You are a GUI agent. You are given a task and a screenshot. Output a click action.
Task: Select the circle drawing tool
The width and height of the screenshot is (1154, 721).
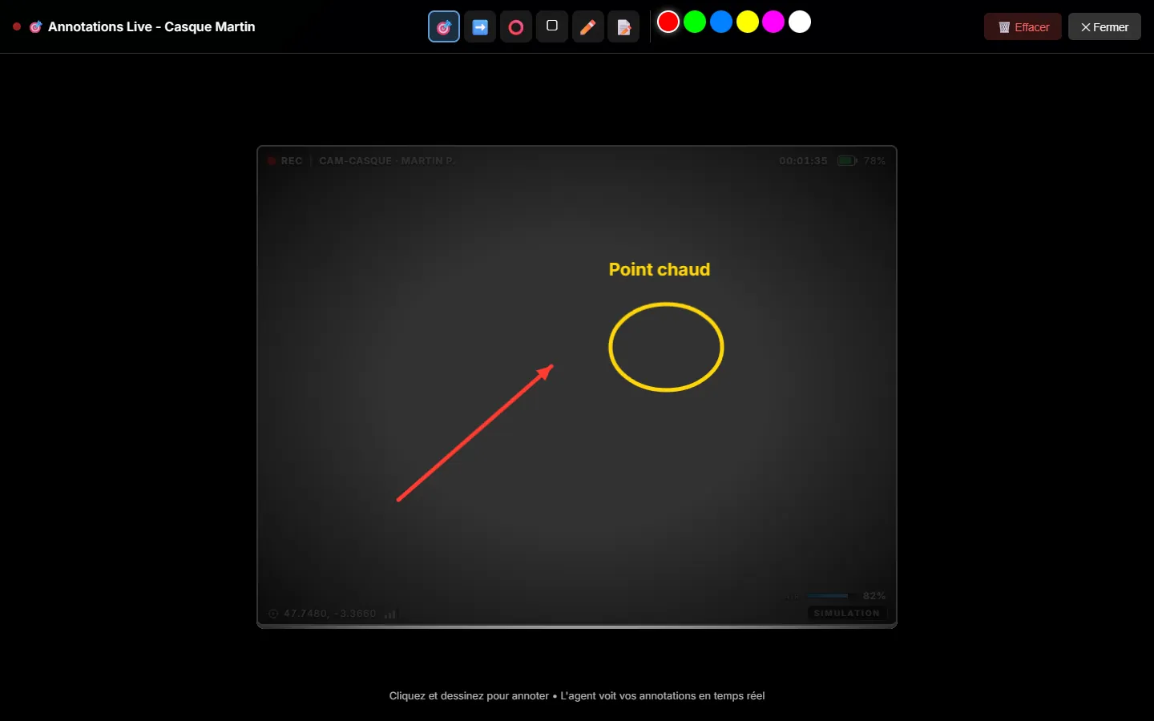[x=516, y=27]
